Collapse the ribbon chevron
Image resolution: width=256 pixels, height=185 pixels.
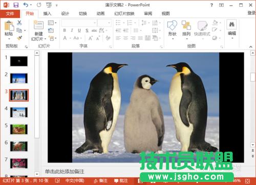250,47
